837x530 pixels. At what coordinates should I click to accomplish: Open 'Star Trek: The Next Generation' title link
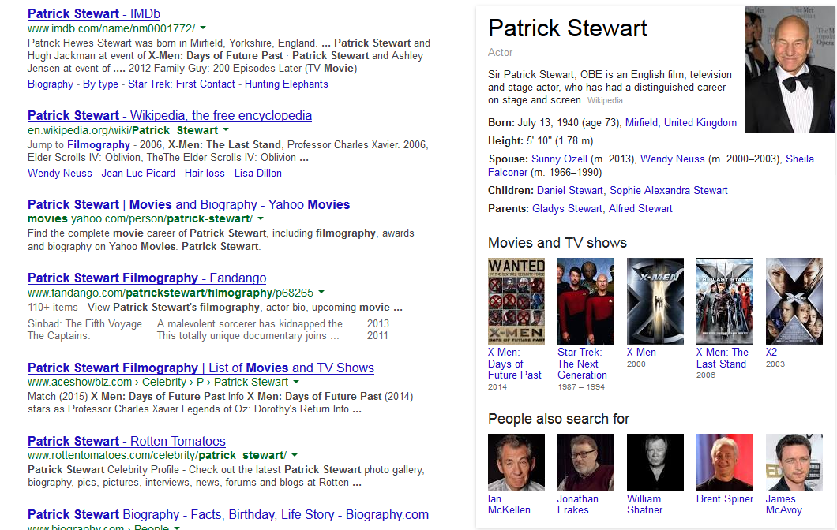(582, 364)
